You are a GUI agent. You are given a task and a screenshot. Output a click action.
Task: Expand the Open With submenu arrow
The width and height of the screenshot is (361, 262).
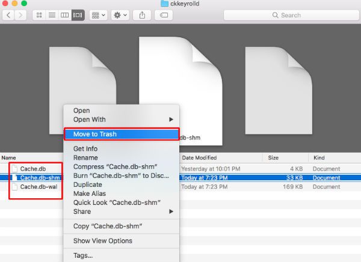click(171, 120)
